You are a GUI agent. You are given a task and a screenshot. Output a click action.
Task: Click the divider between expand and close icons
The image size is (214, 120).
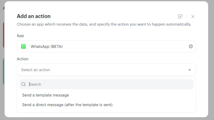pyautogui.click(x=187, y=16)
